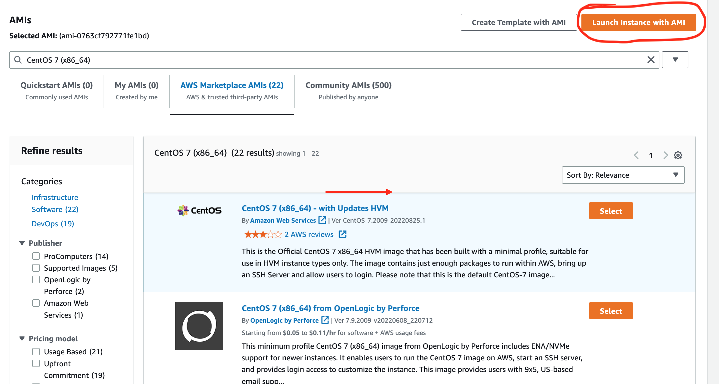
Task: Open OpenLogic by Perforce external link icon
Action: (325, 320)
